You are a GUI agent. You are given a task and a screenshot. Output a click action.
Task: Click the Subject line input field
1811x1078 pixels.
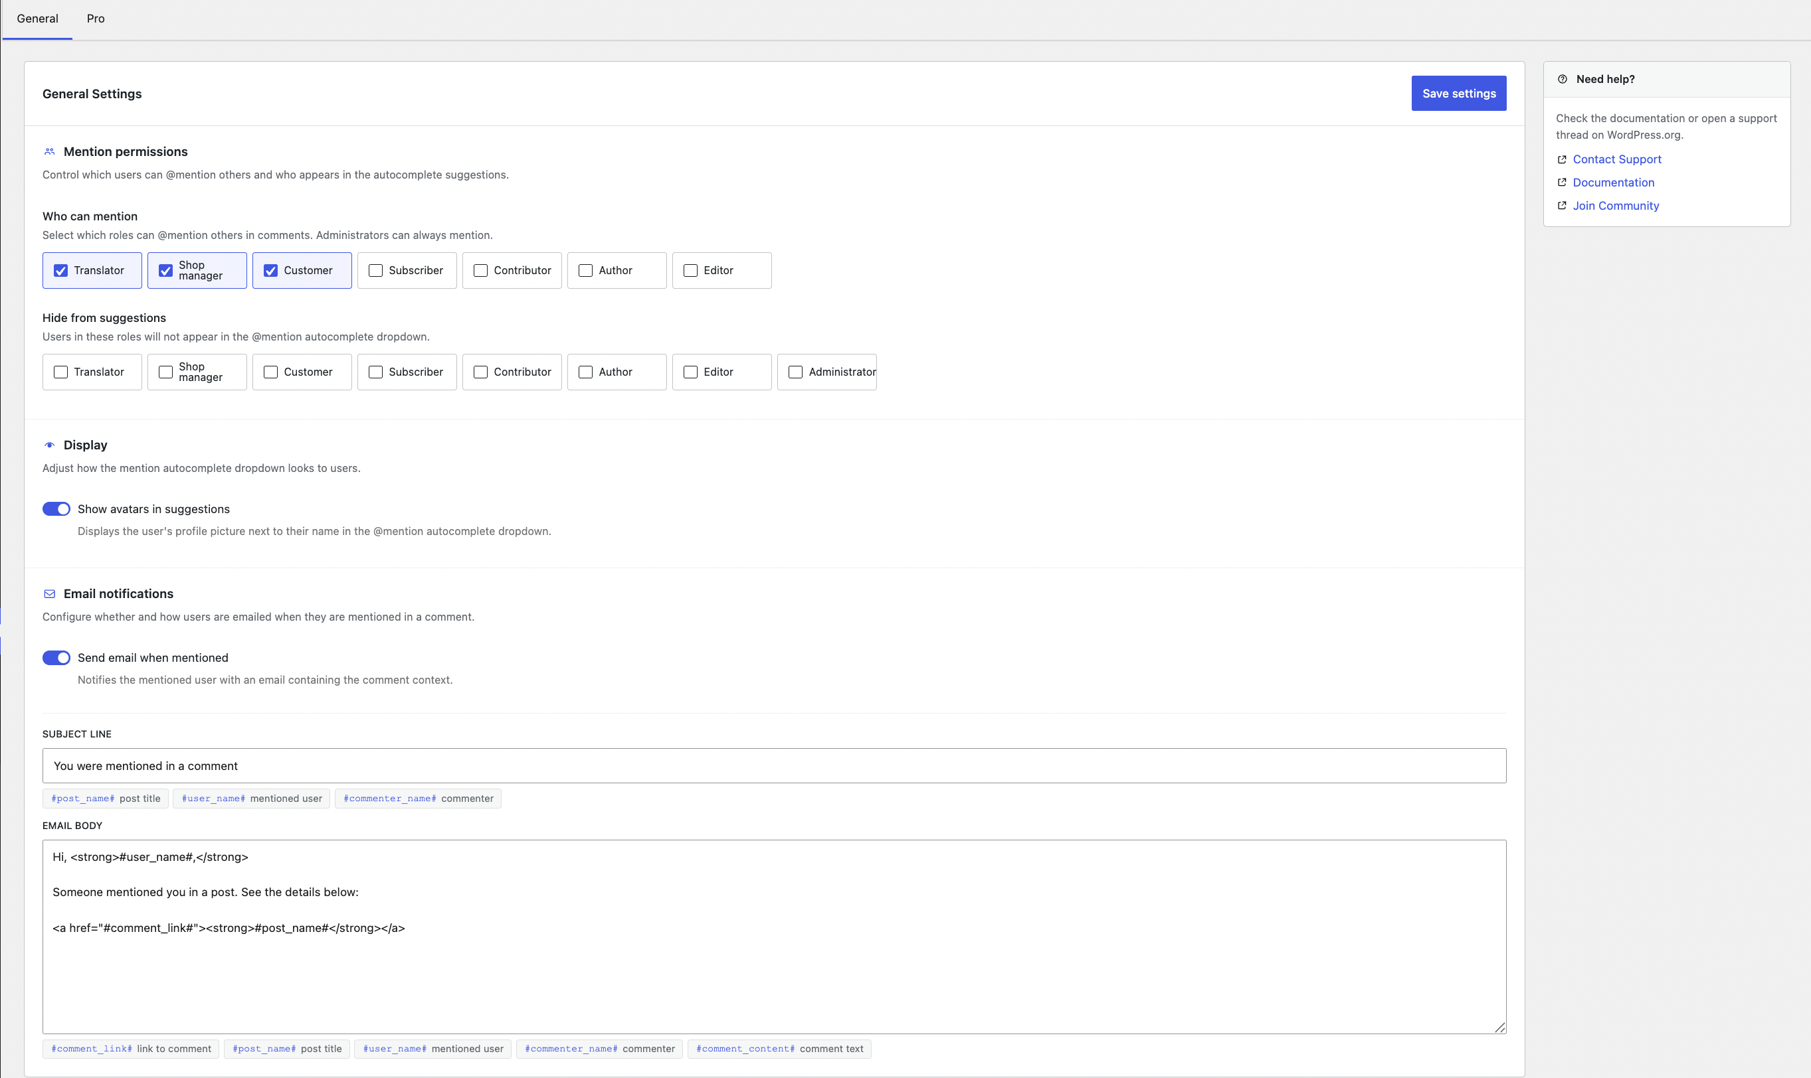click(774, 767)
